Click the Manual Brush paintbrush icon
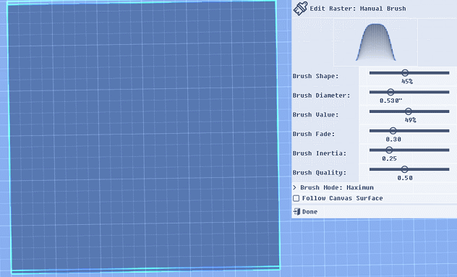This screenshot has height=277, width=457. pos(300,9)
